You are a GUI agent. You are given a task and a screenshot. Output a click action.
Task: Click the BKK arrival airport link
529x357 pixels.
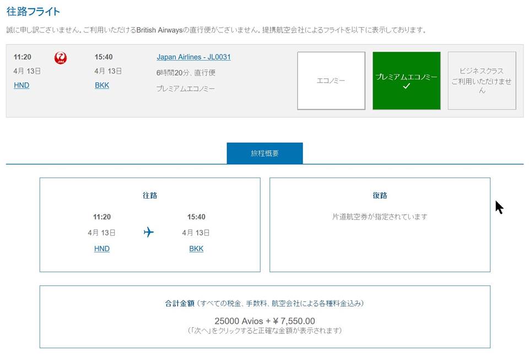[101, 85]
